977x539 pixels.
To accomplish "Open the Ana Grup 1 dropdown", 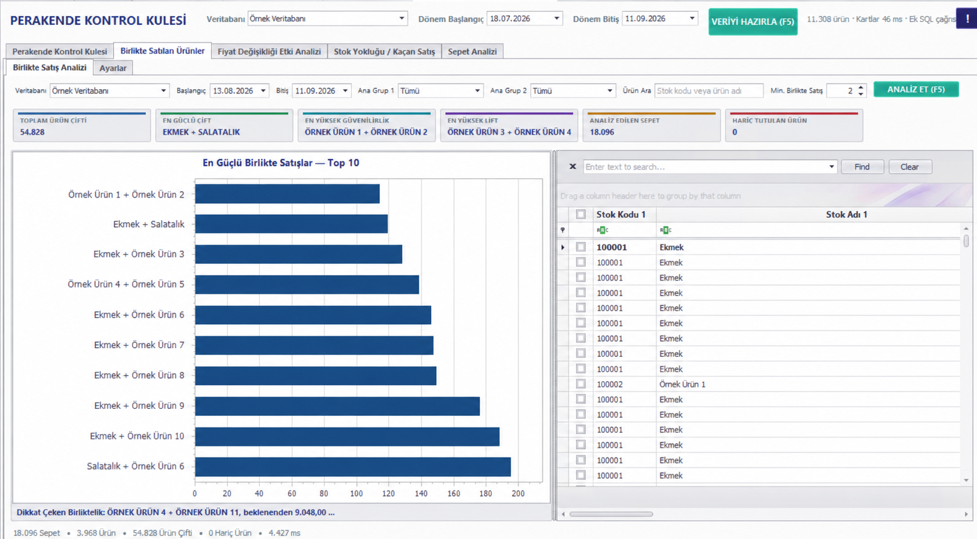I will [477, 91].
